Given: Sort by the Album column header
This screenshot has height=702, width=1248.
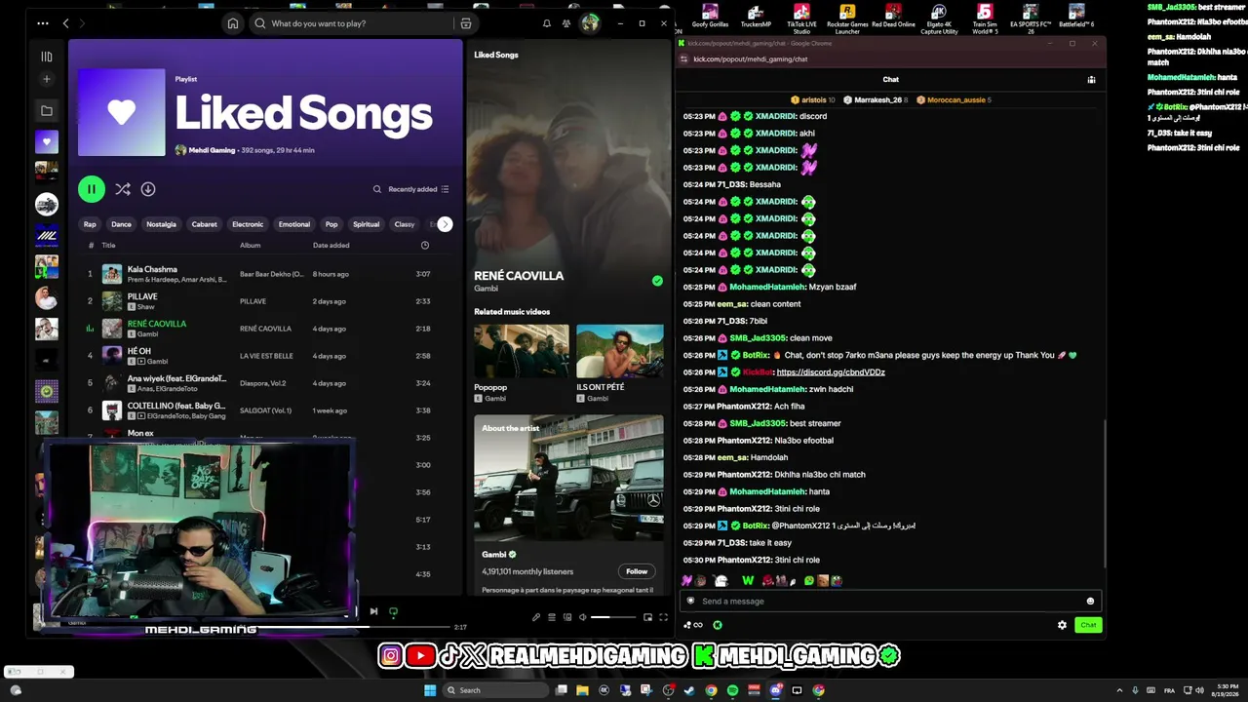Looking at the screenshot, I should pos(250,246).
